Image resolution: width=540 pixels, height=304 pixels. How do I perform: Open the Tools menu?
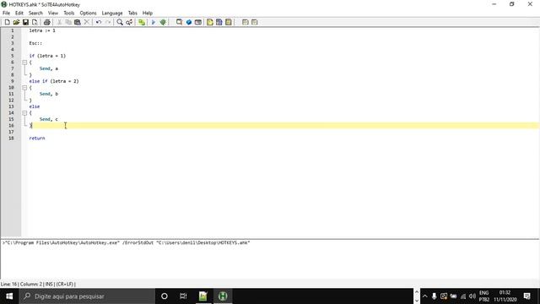pyautogui.click(x=69, y=14)
